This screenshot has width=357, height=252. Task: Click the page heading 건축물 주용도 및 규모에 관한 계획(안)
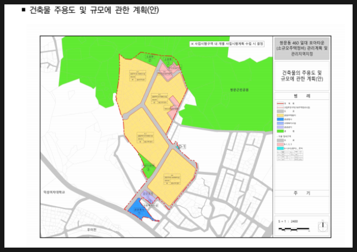(94, 10)
